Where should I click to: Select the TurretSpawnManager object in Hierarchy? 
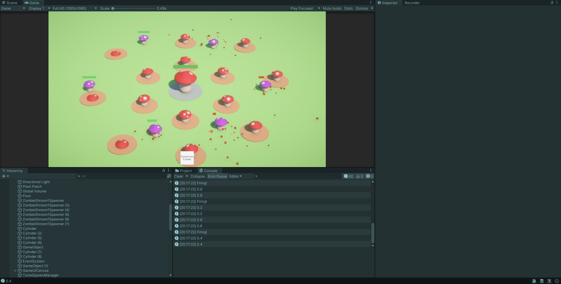coord(40,275)
